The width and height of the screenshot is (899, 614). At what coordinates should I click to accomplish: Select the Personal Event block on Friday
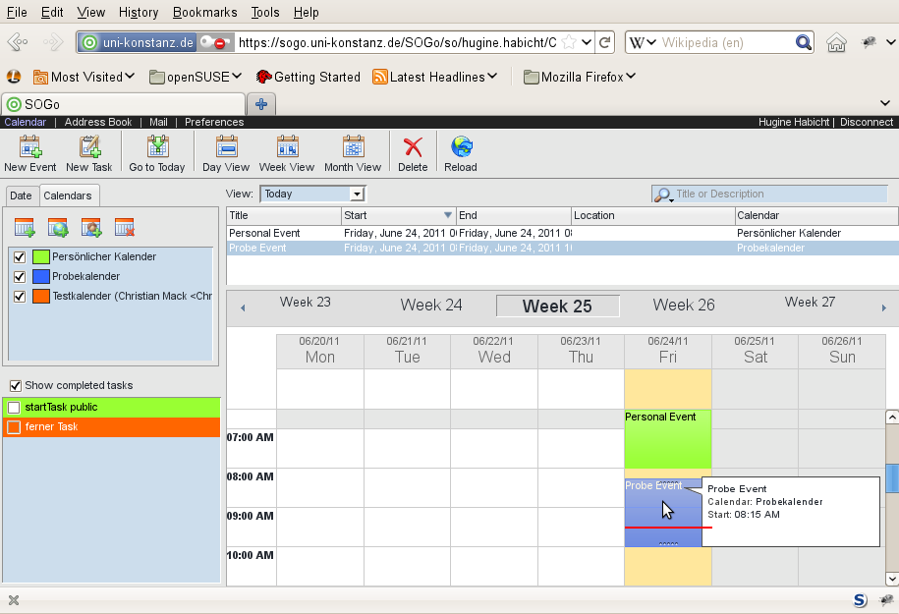(x=668, y=439)
